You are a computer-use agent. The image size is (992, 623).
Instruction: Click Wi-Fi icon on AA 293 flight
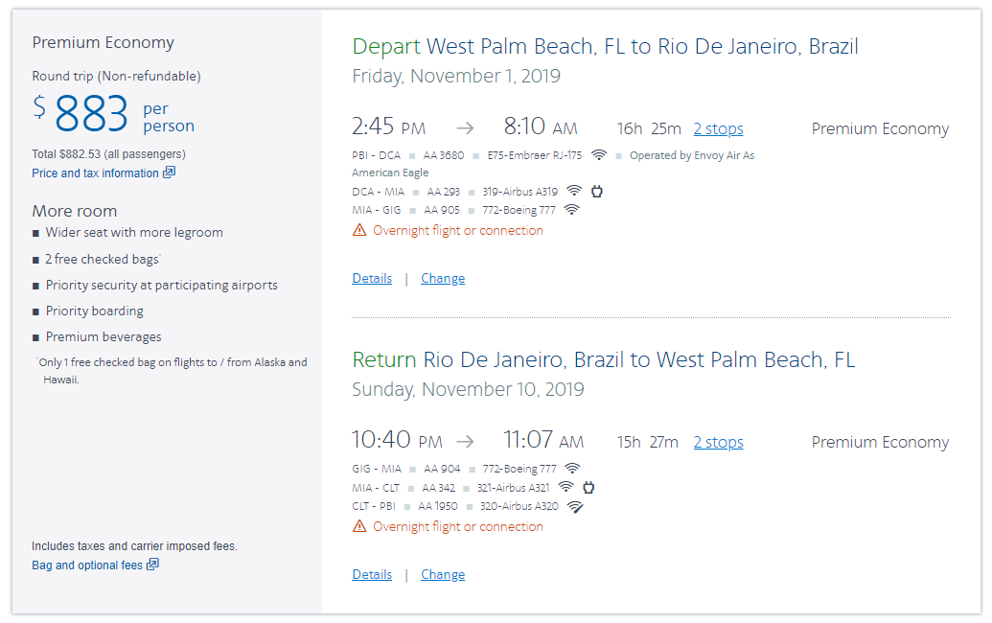[574, 191]
